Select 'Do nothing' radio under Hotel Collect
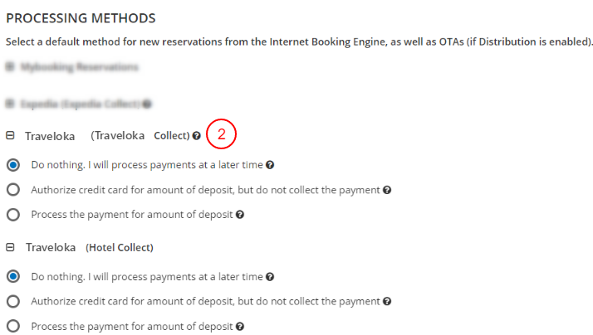Image resolution: width=593 pixels, height=335 pixels. pyautogui.click(x=12, y=277)
